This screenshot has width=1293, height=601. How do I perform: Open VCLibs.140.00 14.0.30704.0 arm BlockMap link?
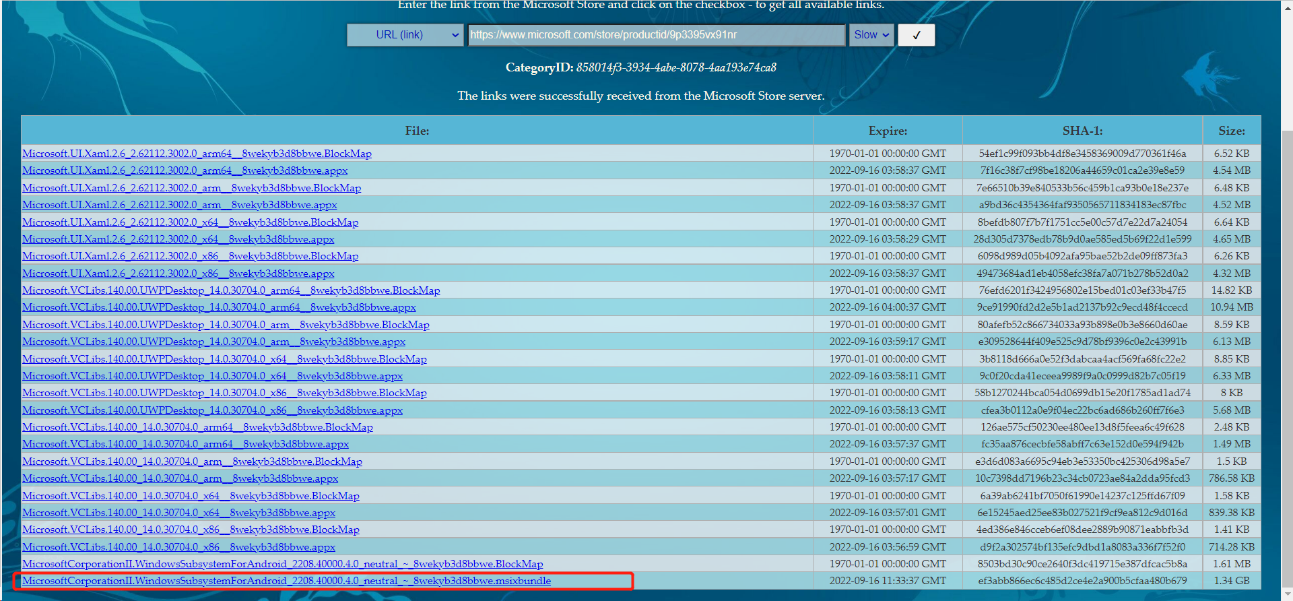click(192, 462)
